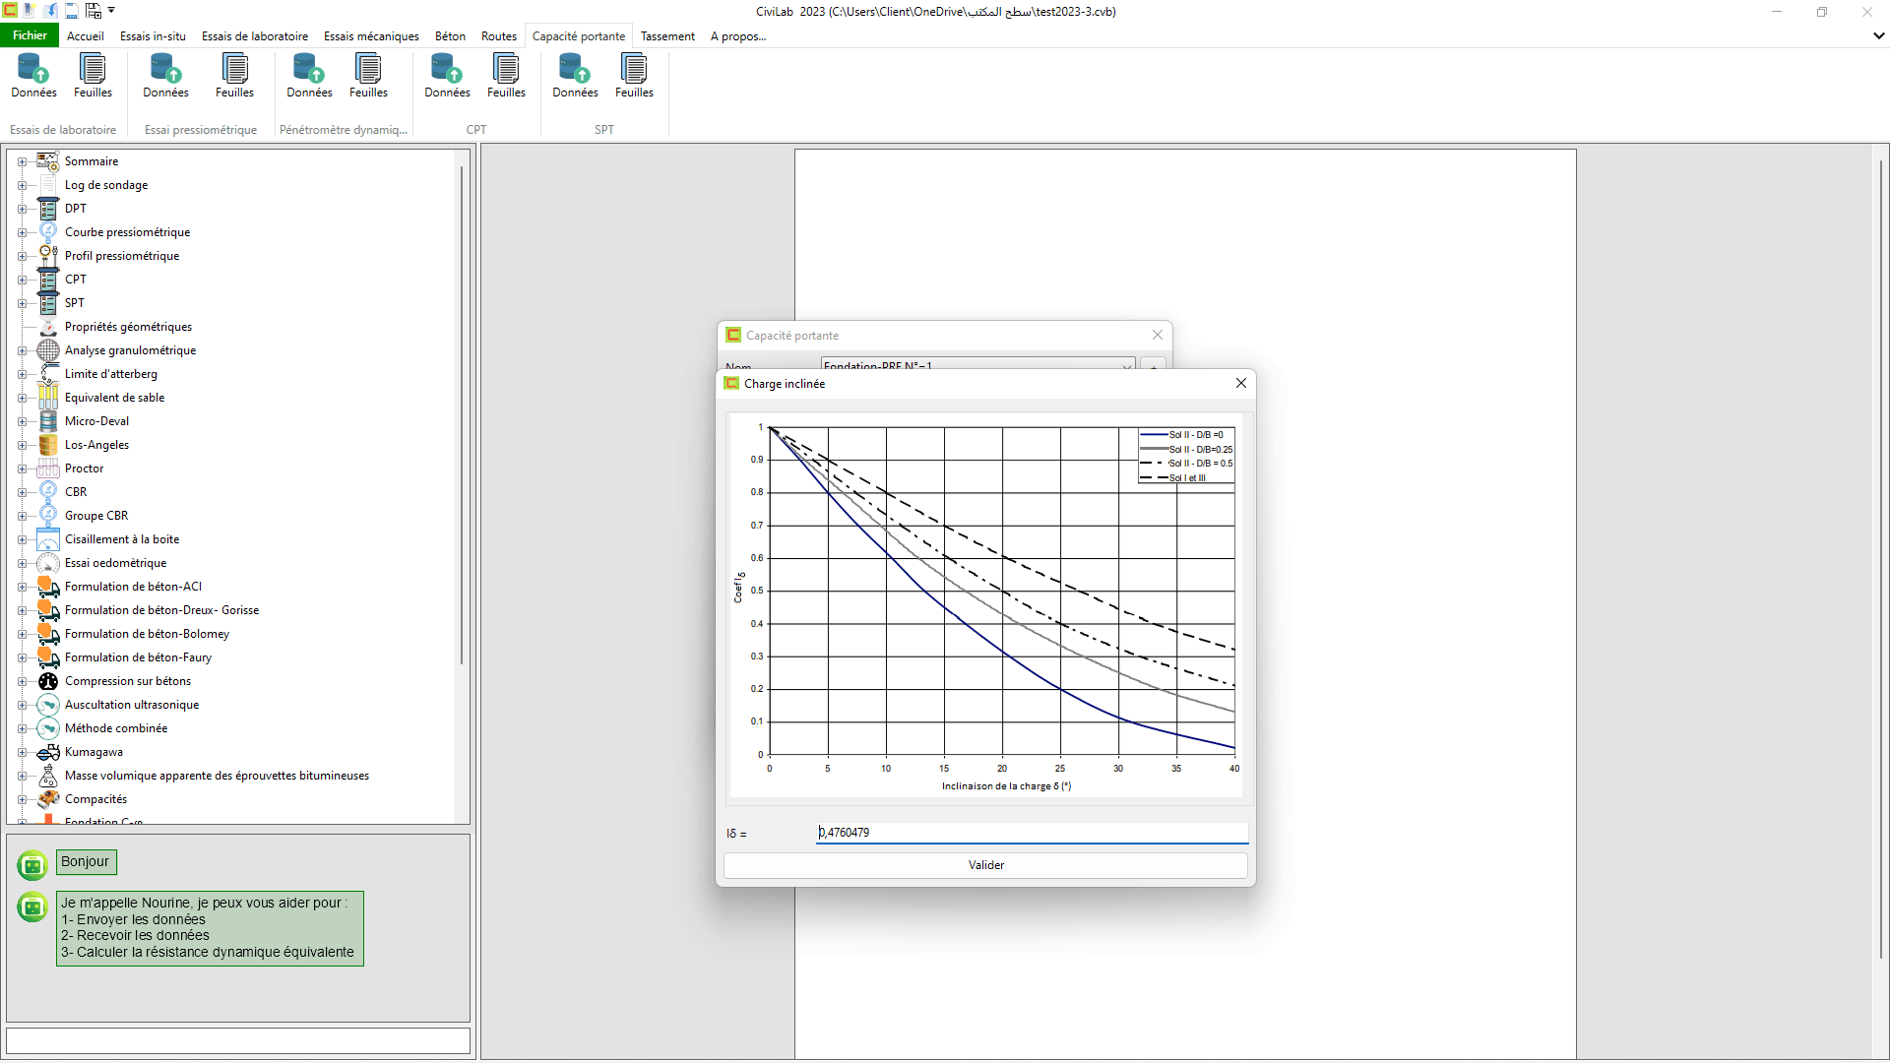Close the Charge inclinée dialog

(1240, 383)
